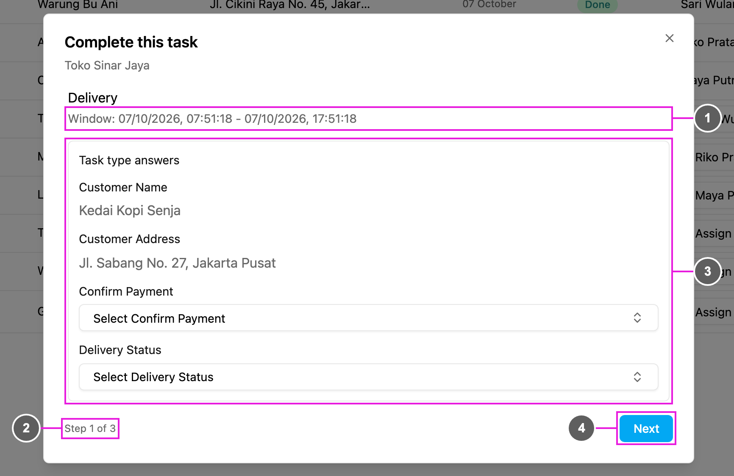Click the Customer Name label
Screen dimensions: 734x476
(123, 187)
